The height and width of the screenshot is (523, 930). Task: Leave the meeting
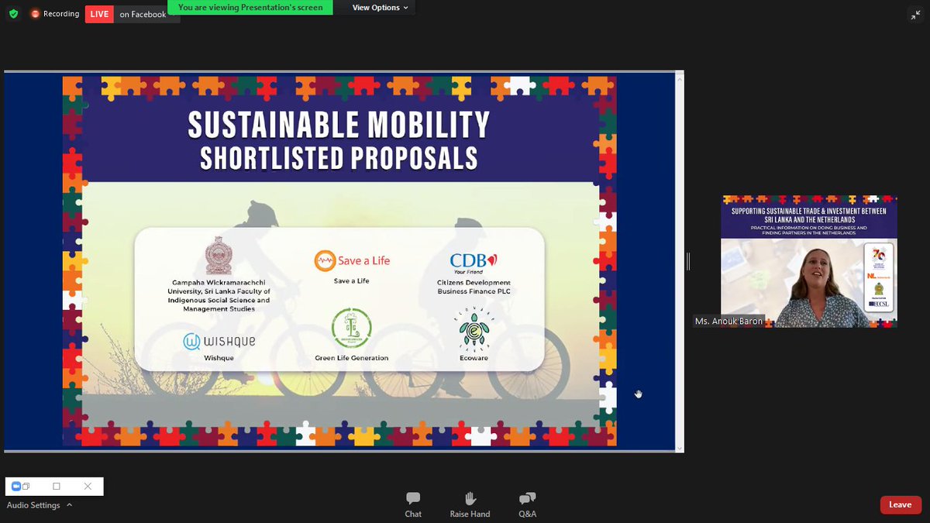(x=901, y=504)
